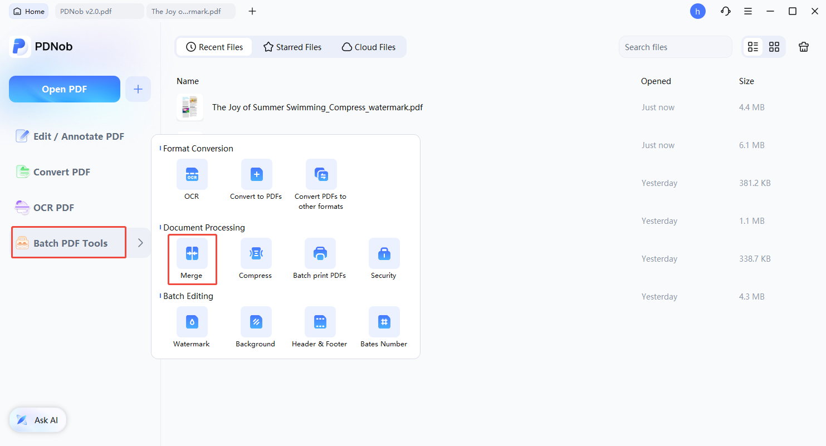Switch to grid view layout

(x=774, y=47)
